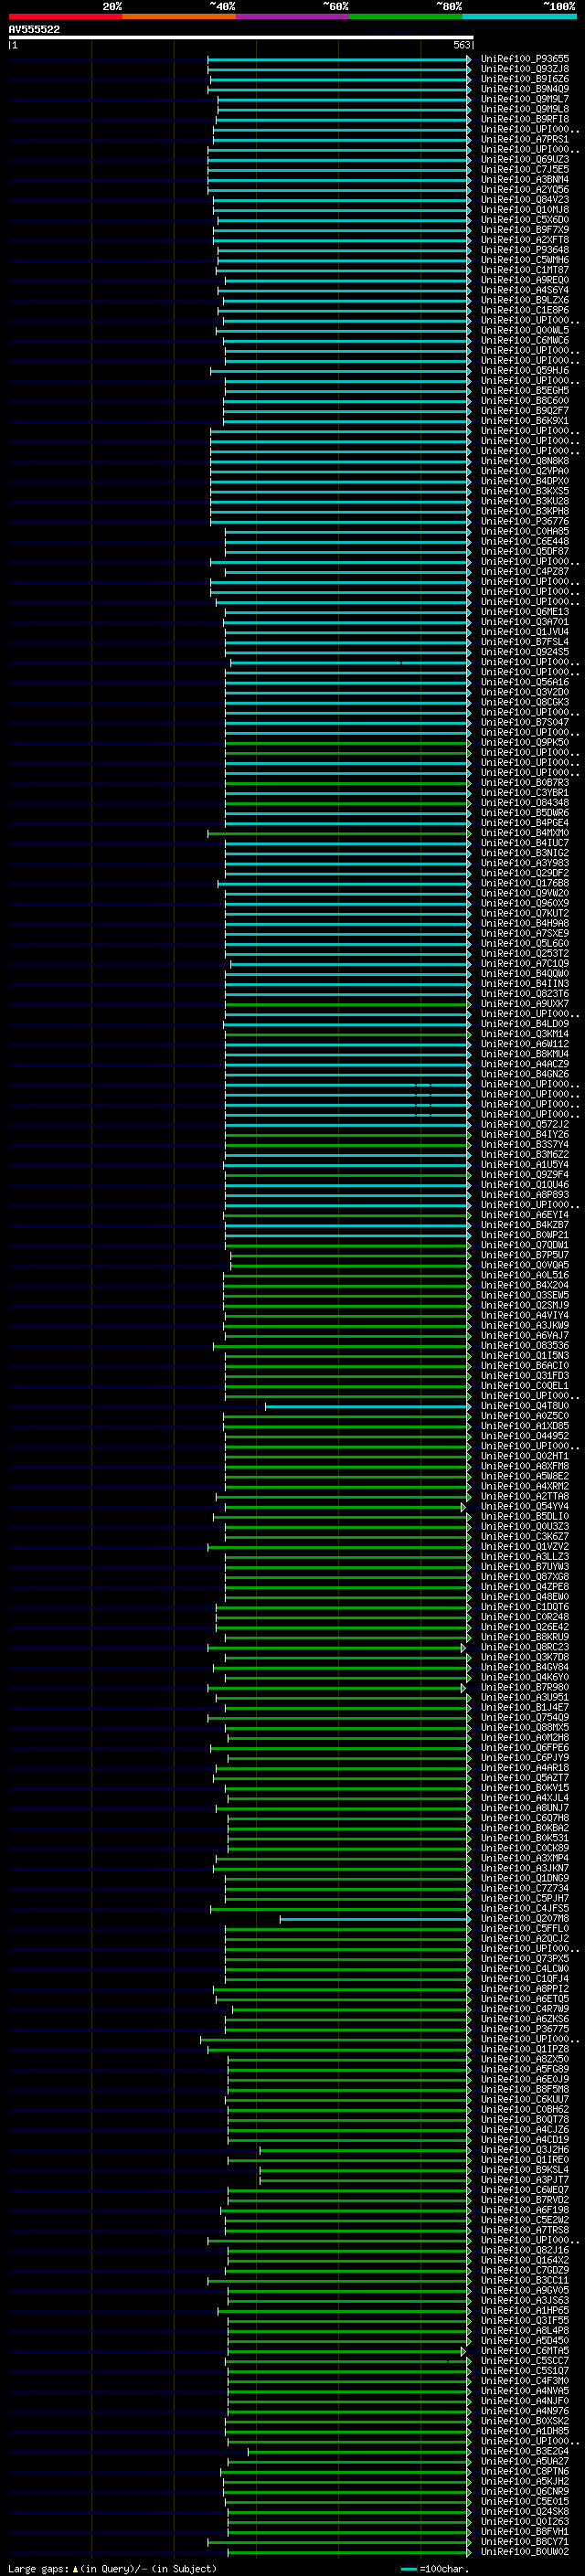Click label UniRef100_Q02HT1
This screenshot has height=2576, width=585.
point(525,1456)
